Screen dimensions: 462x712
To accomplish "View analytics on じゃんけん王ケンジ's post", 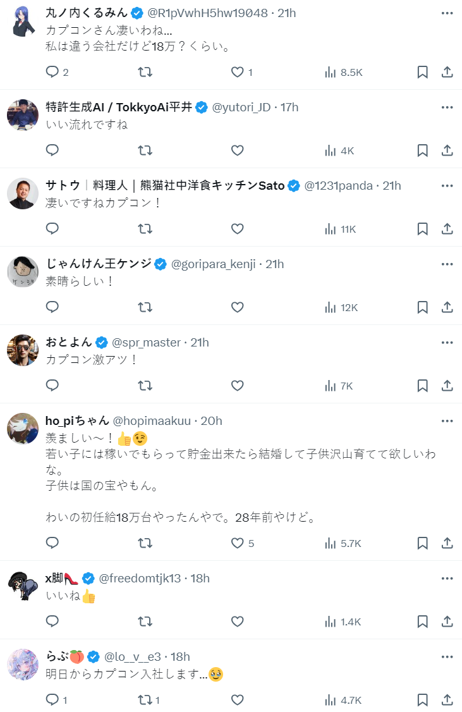I will click(341, 307).
